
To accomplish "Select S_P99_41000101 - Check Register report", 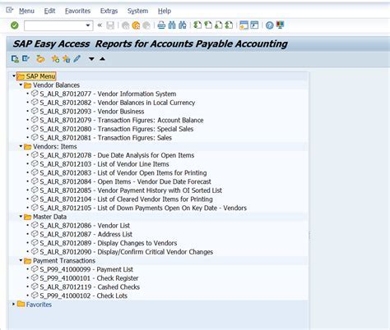I will point(89,278).
